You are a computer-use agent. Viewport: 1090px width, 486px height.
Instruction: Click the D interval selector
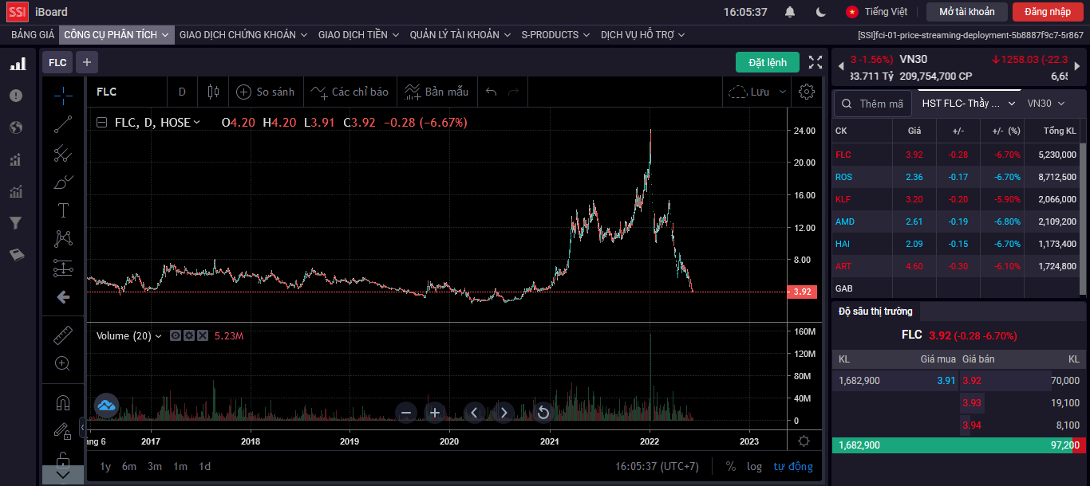182,92
